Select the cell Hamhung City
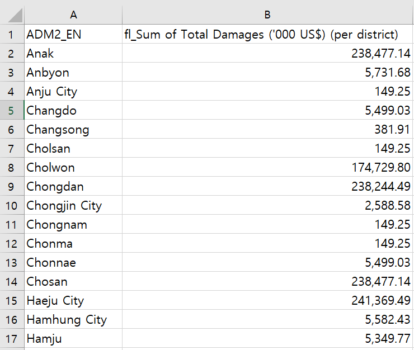The image size is (414, 350). (73, 319)
